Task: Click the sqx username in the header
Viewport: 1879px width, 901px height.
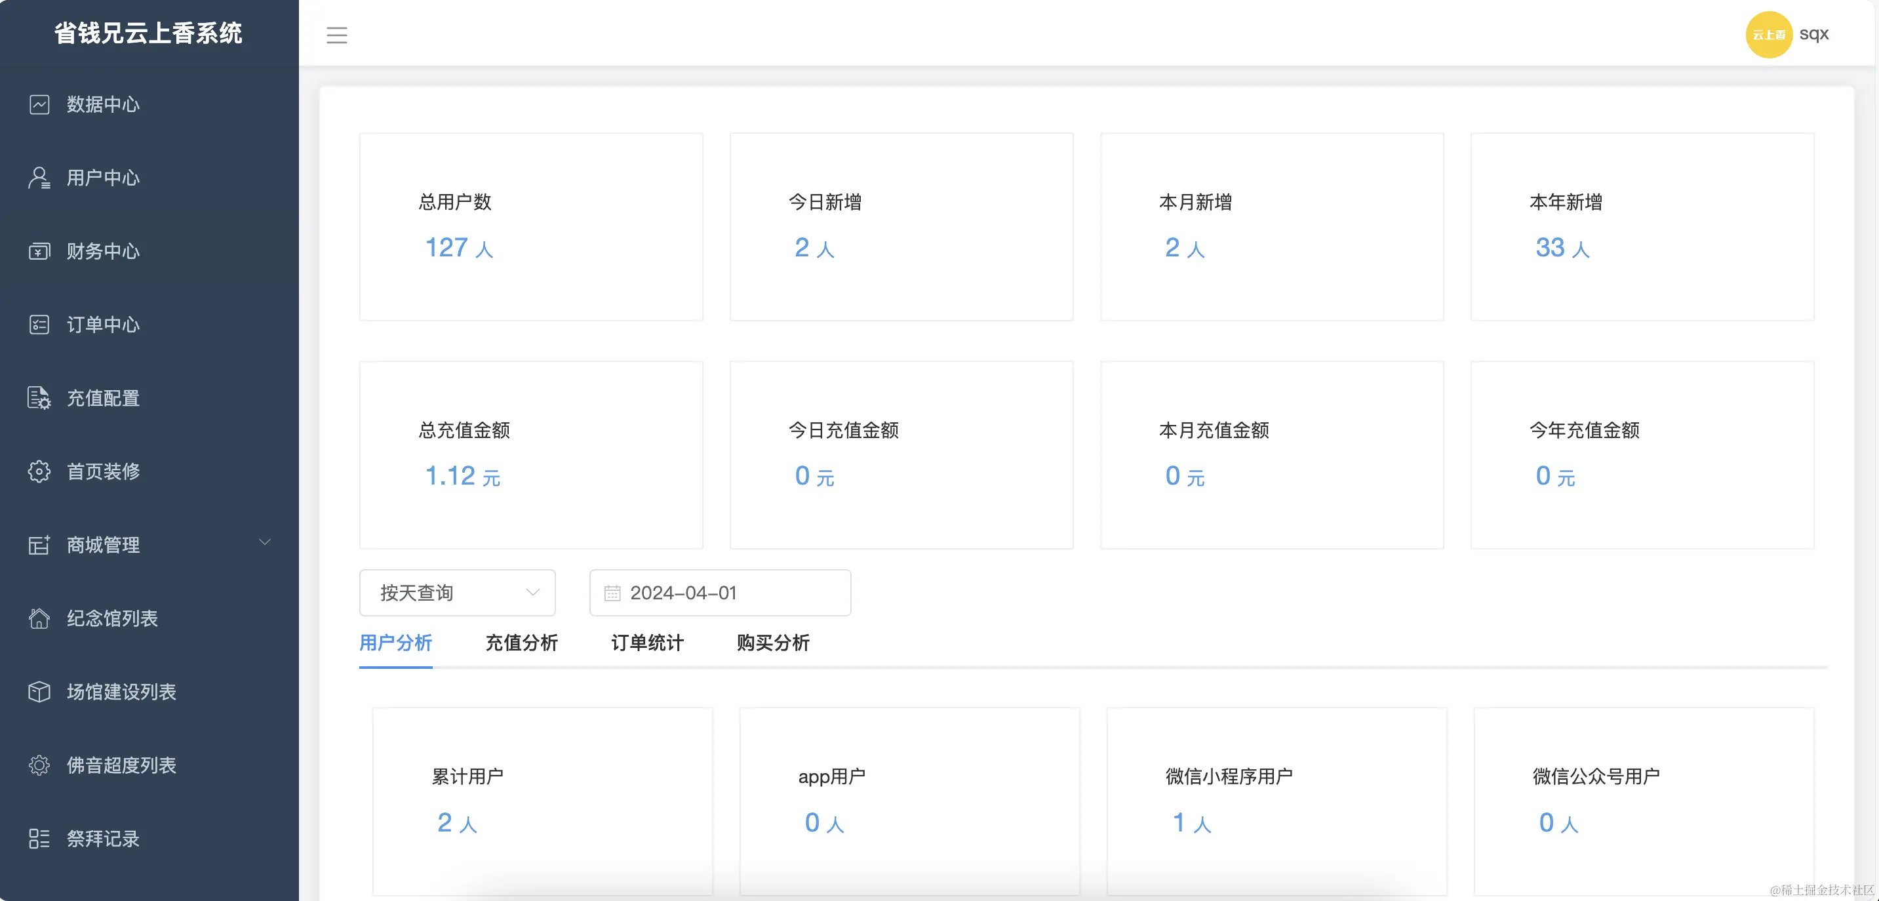Action: pyautogui.click(x=1814, y=33)
